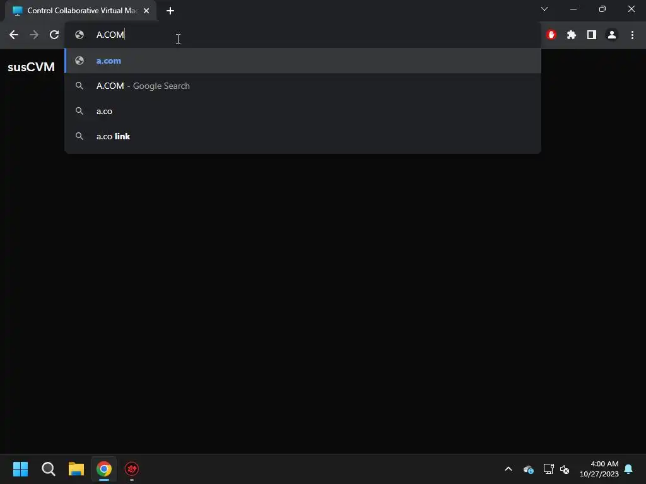Select the a.co search suggestion
Image resolution: width=646 pixels, height=484 pixels.
tap(303, 111)
